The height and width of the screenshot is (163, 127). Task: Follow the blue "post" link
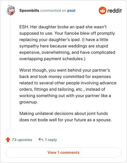tap(71, 11)
